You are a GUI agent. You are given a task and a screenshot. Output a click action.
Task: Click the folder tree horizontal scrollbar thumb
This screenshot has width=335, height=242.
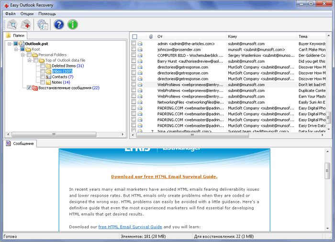click(54, 134)
